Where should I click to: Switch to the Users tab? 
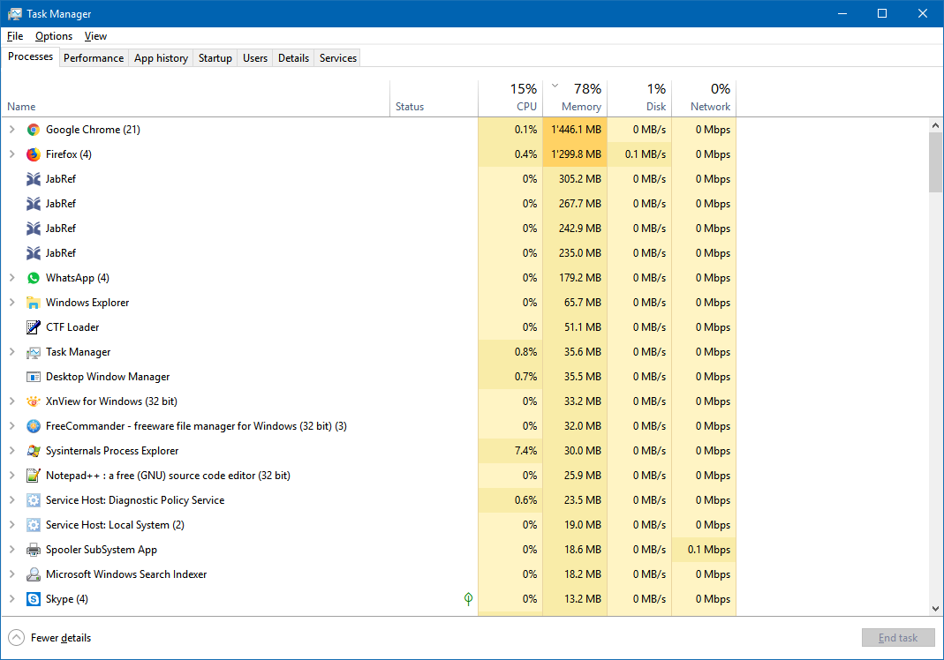pyautogui.click(x=254, y=57)
